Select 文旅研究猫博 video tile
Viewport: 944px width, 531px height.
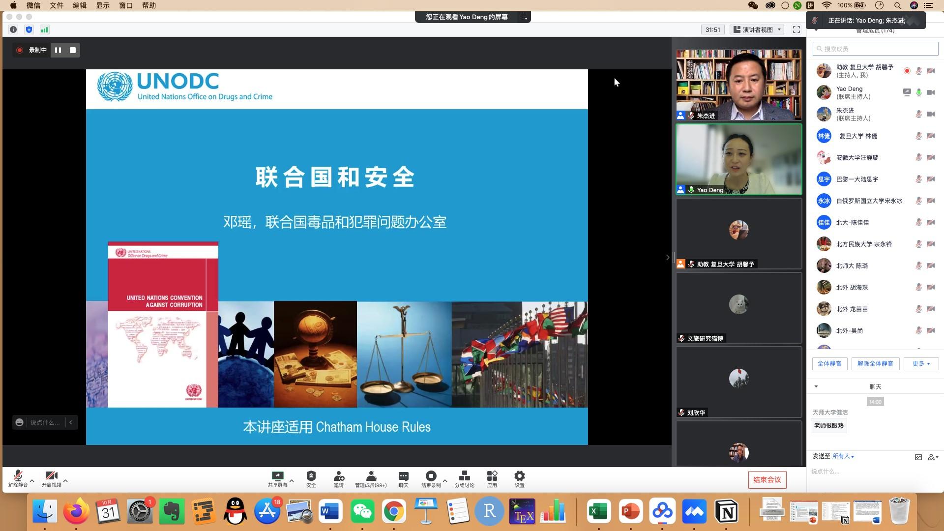pos(738,308)
